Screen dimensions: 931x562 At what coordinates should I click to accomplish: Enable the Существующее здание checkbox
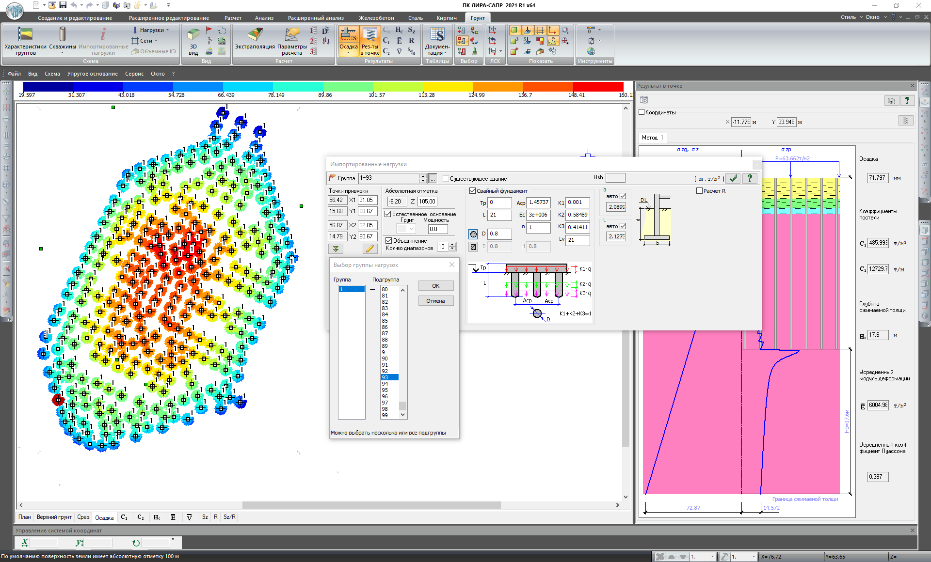tap(446, 179)
